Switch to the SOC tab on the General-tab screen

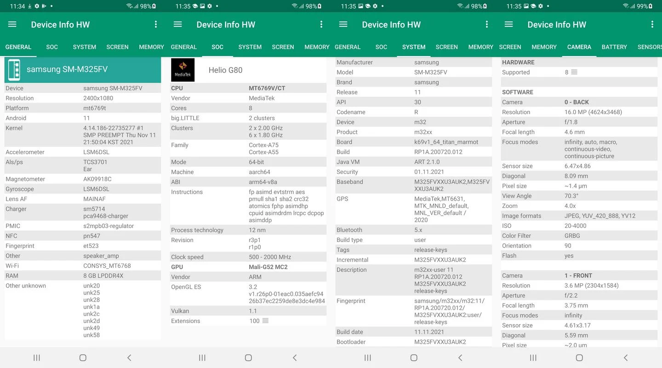52,47
